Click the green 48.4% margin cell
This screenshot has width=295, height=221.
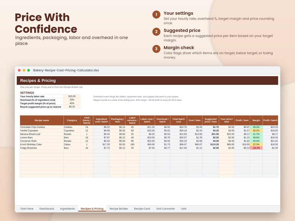coord(256,127)
